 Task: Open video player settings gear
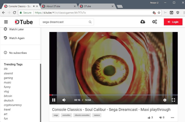point(165,100)
